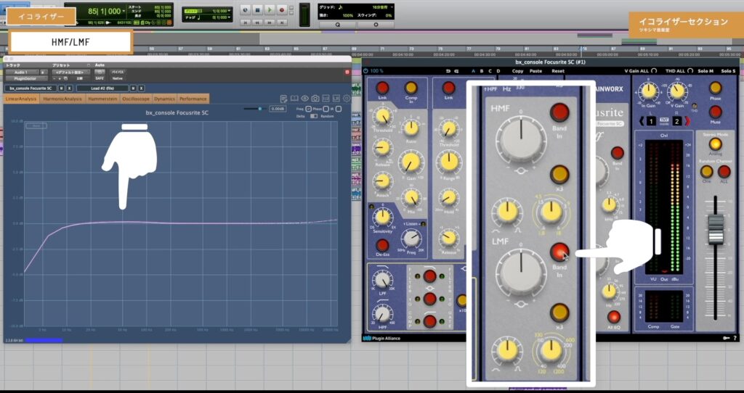Toggle the LMF Band In button
744x393 pixels.
[559, 252]
